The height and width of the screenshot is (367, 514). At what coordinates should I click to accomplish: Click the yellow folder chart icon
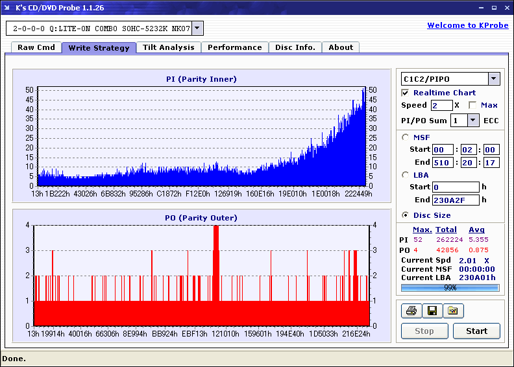pos(453,311)
